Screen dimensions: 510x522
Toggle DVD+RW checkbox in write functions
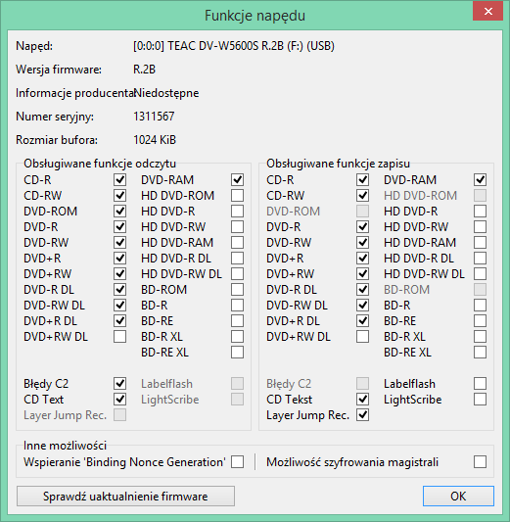tap(362, 273)
